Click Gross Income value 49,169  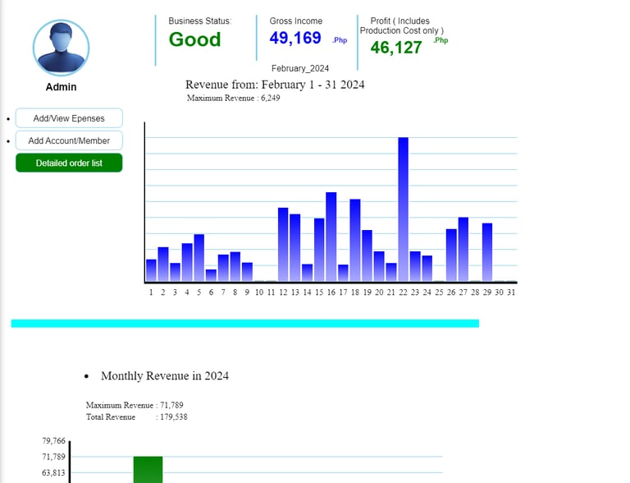coord(295,39)
